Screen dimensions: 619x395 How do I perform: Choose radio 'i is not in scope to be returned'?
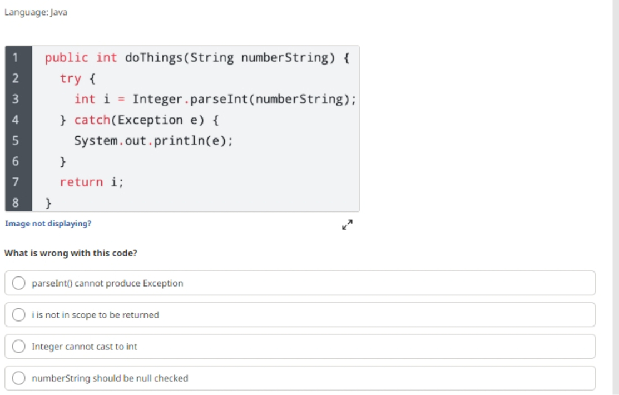point(18,314)
